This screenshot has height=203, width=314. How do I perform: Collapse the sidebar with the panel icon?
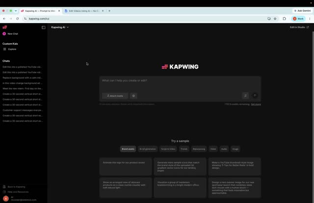click(x=44, y=27)
